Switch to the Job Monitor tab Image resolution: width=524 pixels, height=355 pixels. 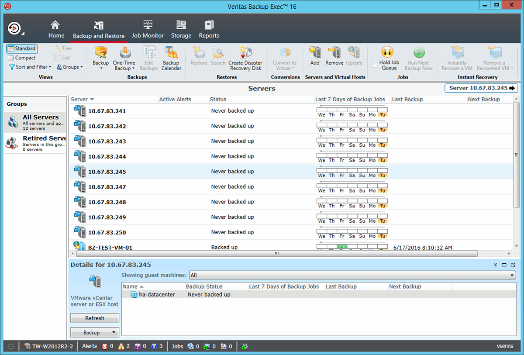pyautogui.click(x=148, y=29)
